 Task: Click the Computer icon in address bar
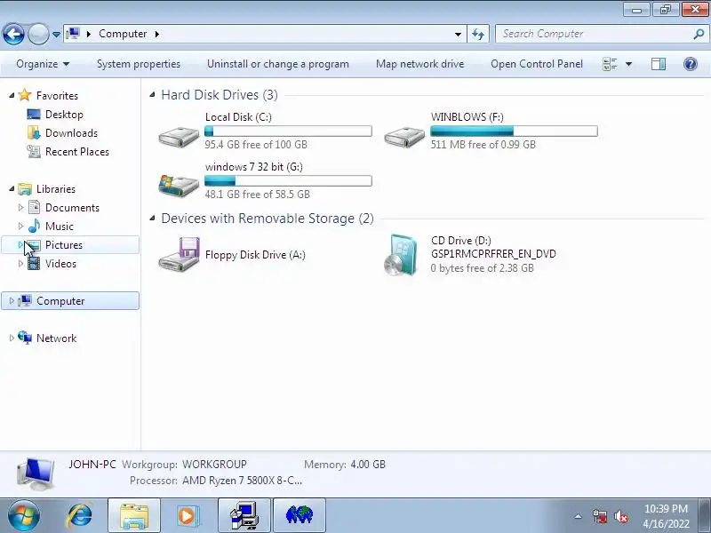73,34
